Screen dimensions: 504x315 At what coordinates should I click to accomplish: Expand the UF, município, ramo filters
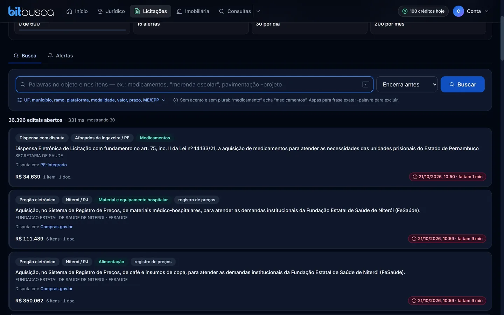click(91, 100)
